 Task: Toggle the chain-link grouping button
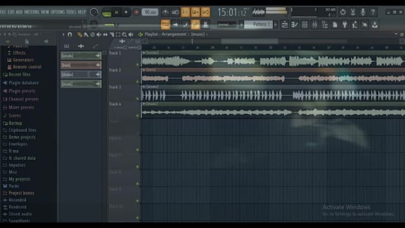(x=195, y=24)
